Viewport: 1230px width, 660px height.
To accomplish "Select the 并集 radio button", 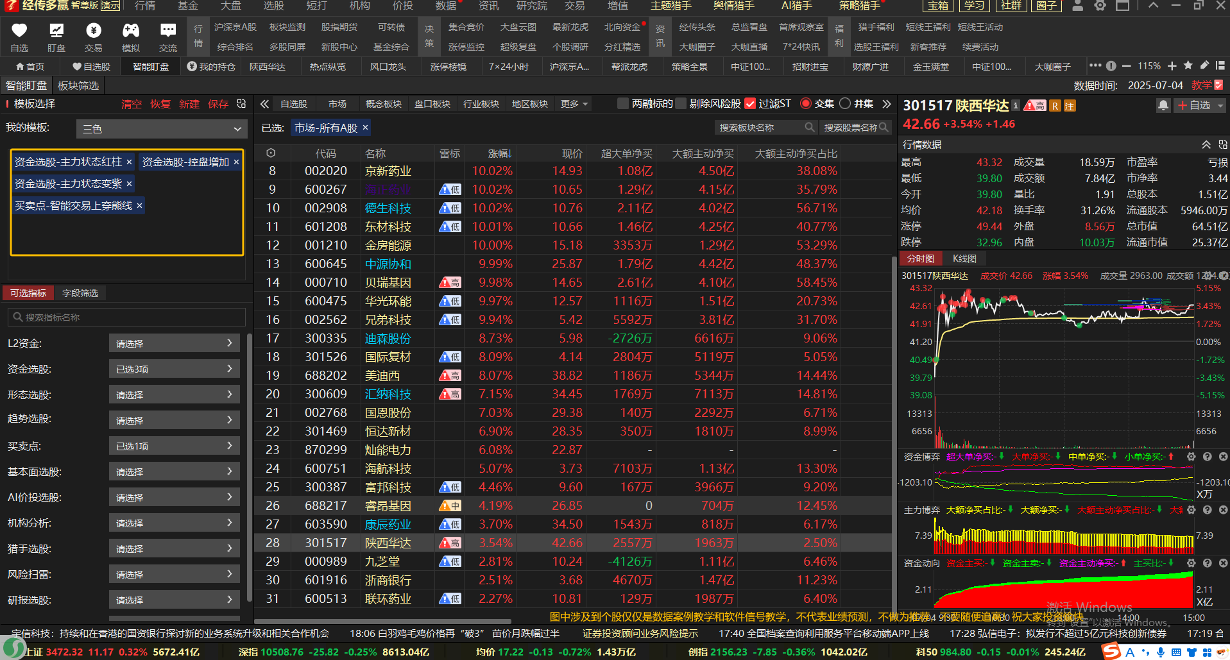I will [845, 103].
